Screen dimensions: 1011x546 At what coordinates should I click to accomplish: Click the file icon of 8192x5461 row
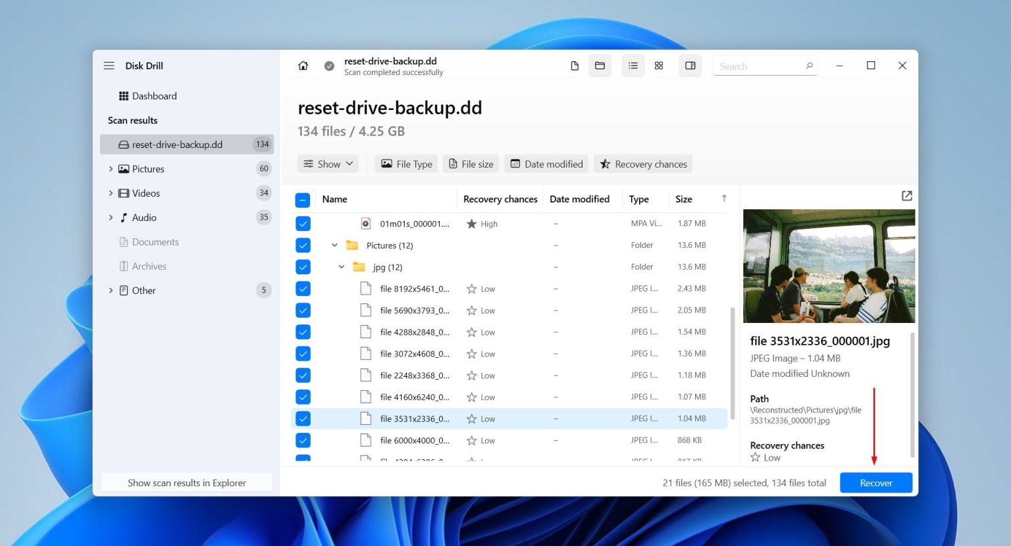point(366,289)
